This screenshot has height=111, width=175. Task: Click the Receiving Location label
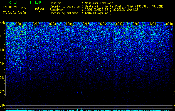[65, 6]
